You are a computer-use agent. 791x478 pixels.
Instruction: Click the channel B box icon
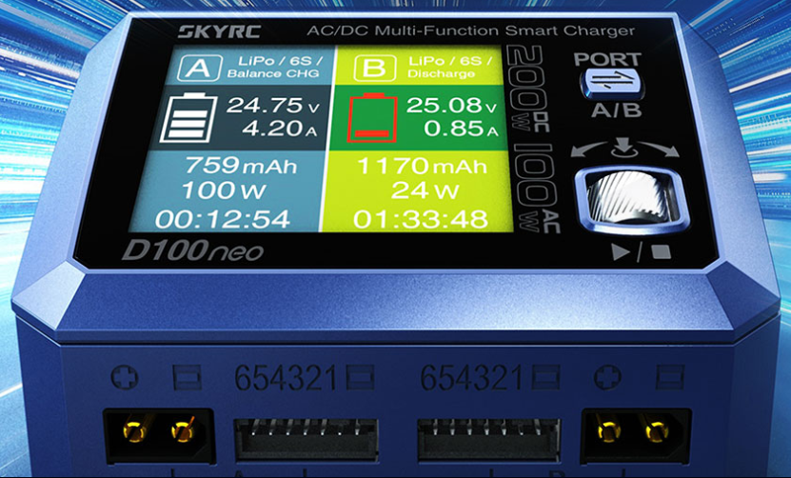tap(374, 68)
